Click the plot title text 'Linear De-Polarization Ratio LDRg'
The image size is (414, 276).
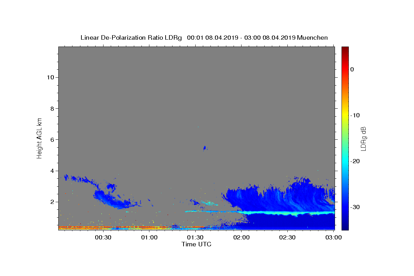click(131, 38)
